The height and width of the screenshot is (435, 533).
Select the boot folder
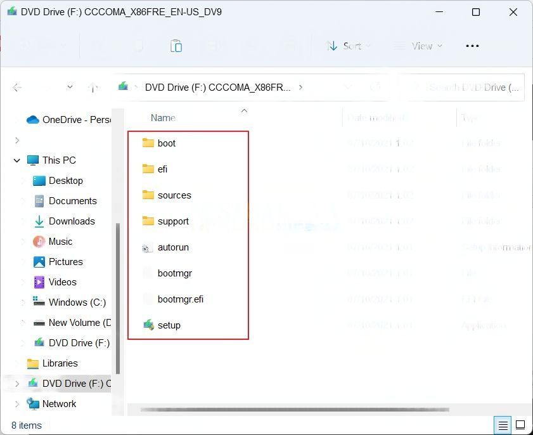(158, 143)
